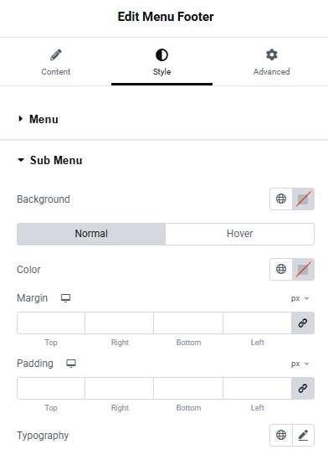Open the Margin px unit dropdown

pyautogui.click(x=300, y=298)
